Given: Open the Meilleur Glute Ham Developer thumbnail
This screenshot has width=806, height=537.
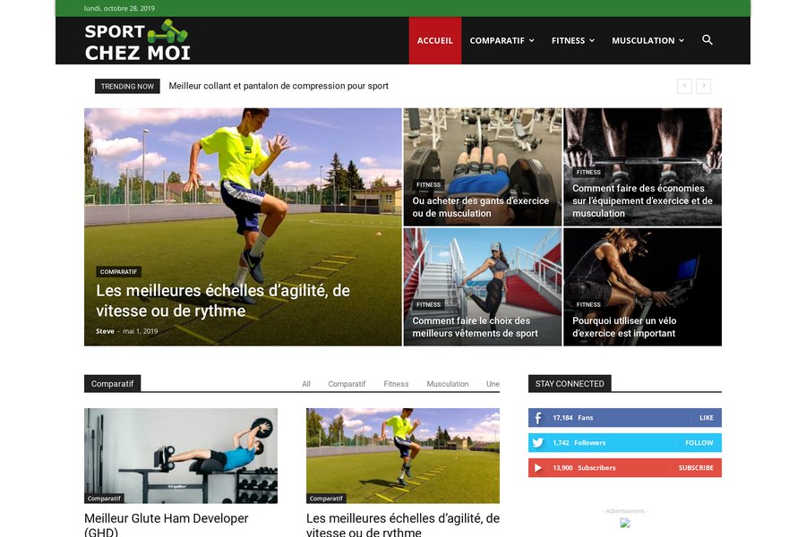Looking at the screenshot, I should (x=181, y=456).
